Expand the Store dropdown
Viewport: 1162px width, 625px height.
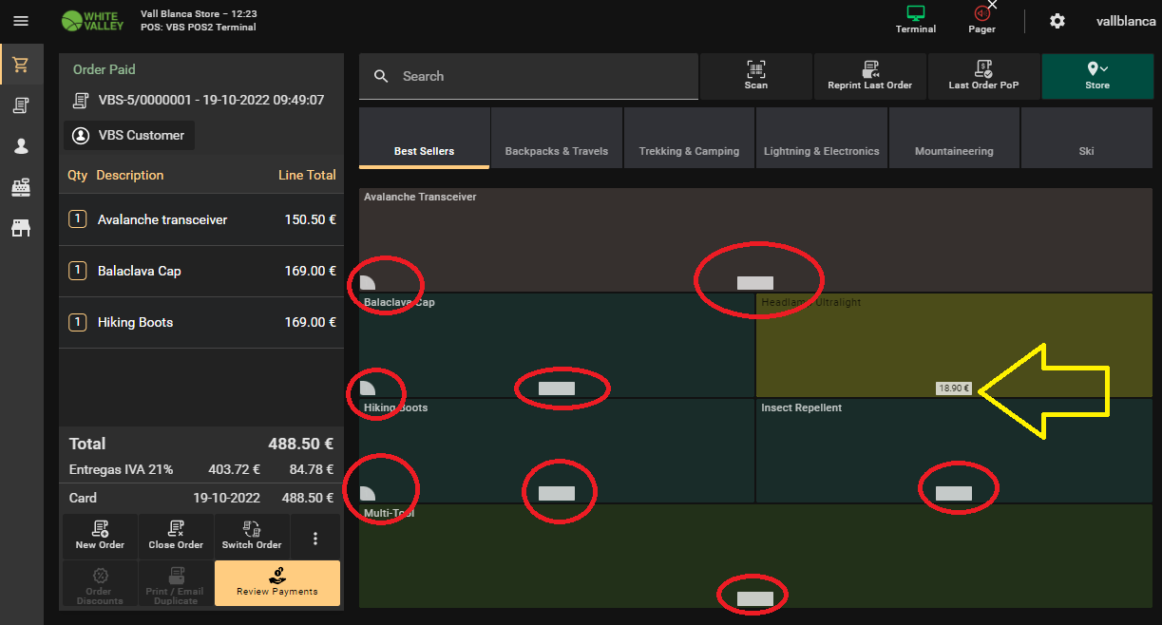(x=1097, y=76)
